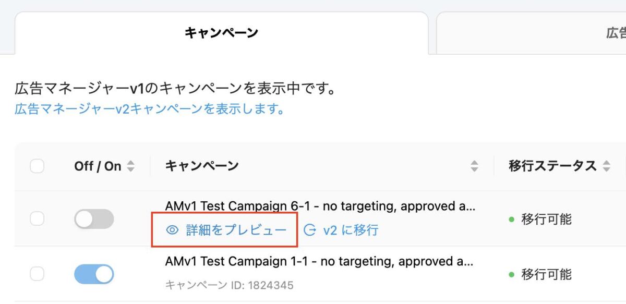Viewport: 626px width, 304px height.
Task: Click green status dot for Campaign 1-1
Action: click(x=512, y=274)
